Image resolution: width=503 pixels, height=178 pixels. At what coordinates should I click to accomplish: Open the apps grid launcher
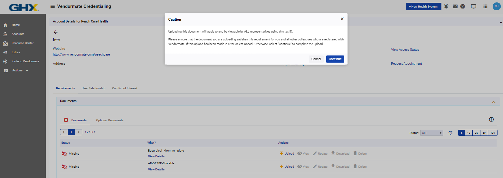click(485, 6)
